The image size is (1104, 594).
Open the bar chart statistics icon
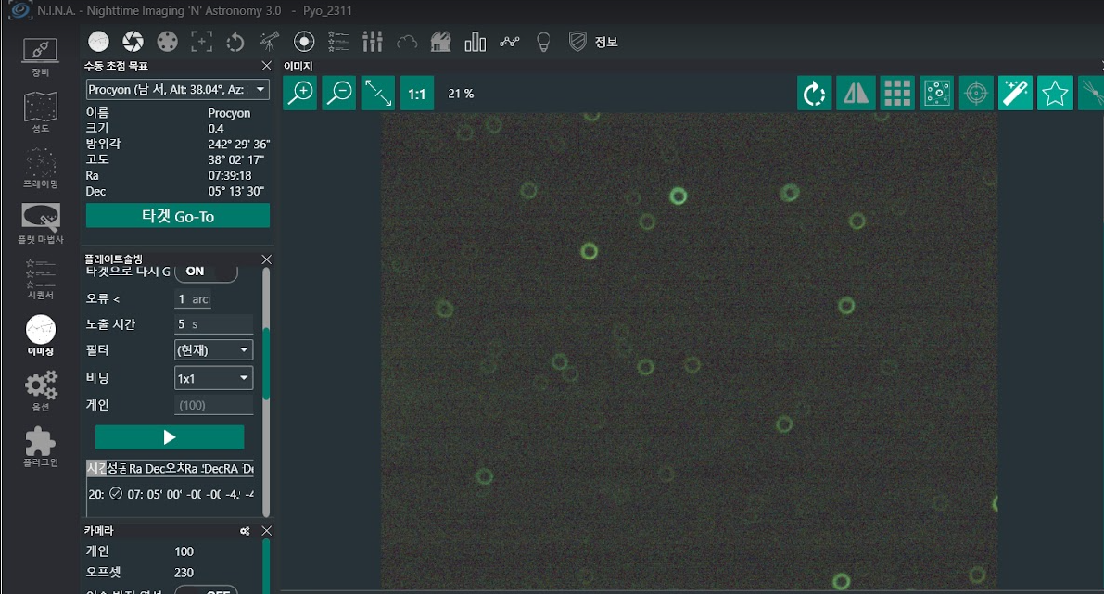[x=476, y=42]
